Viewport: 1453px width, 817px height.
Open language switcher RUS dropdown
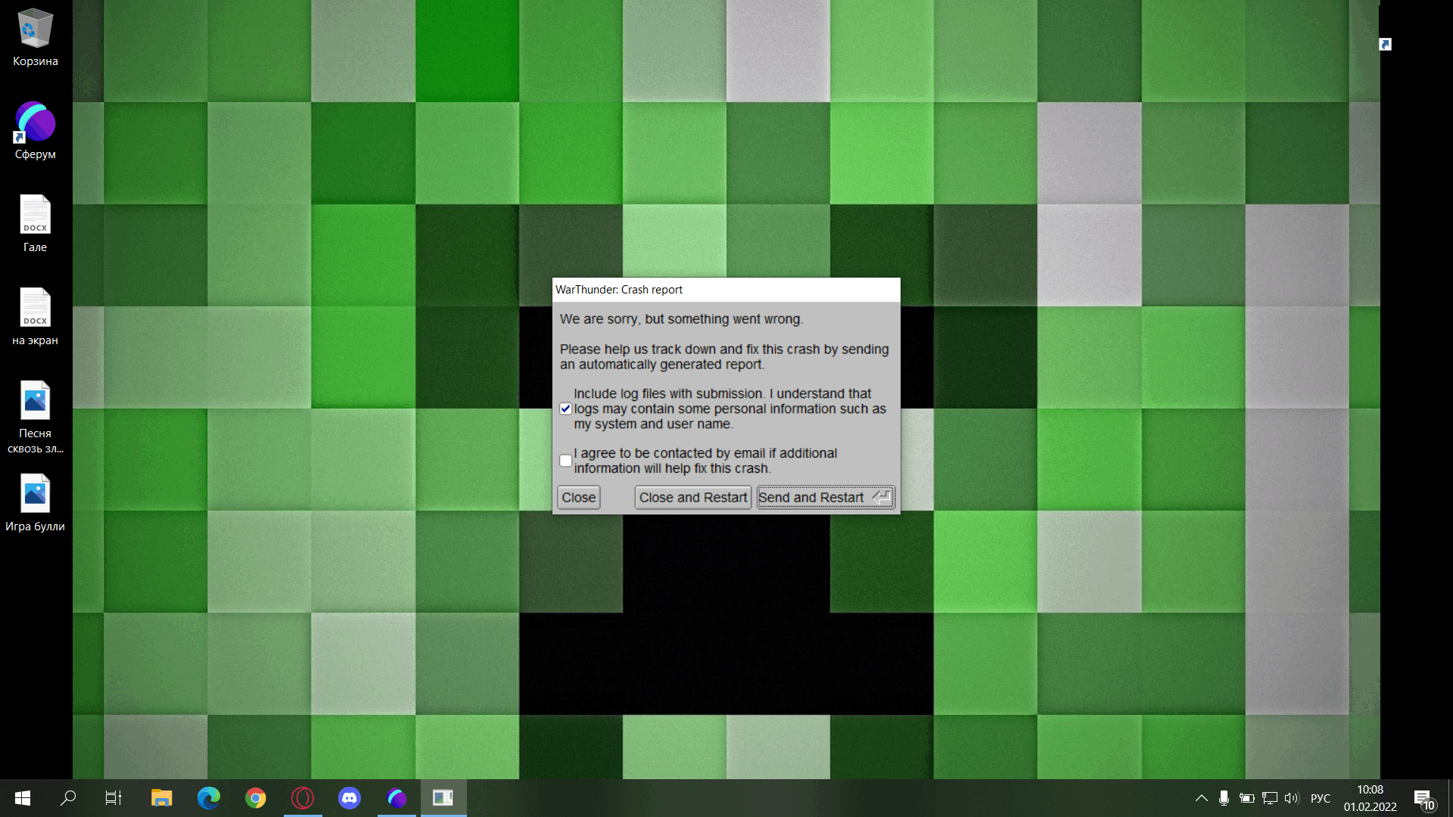point(1321,797)
